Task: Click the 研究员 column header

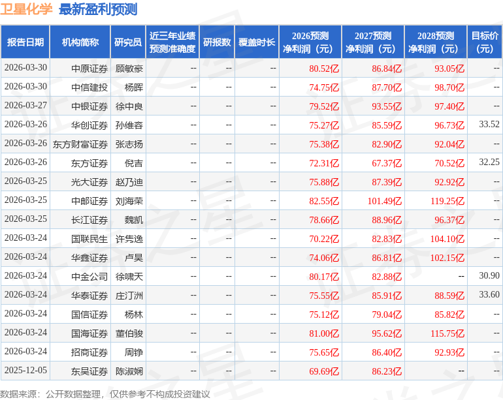Action: pyautogui.click(x=128, y=42)
